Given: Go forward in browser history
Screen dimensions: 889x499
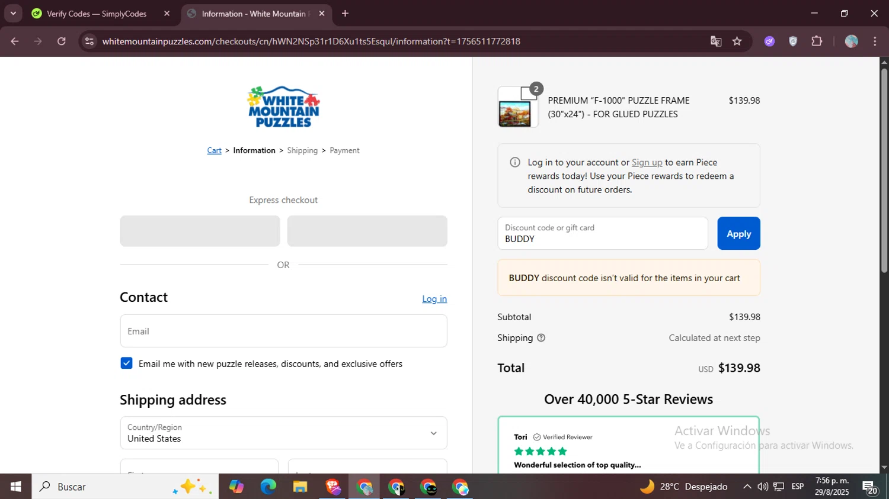Looking at the screenshot, I should tap(38, 41).
